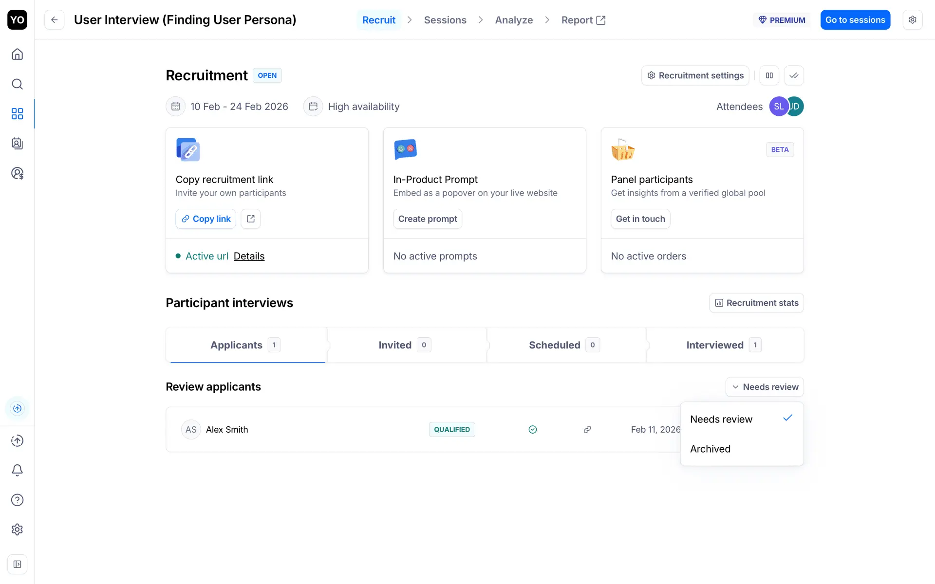935x584 pixels.
Task: Collapse the Needs review filter dropdown
Action: point(765,387)
